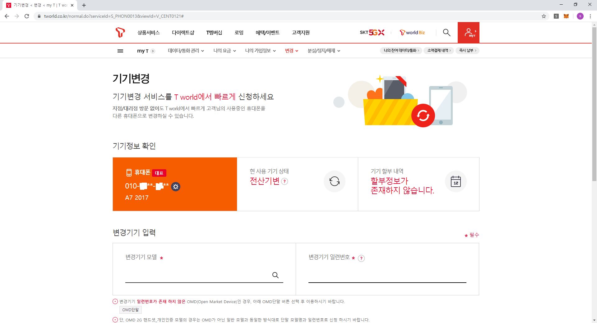Click the page vertical scrollbar thumb

pos(594,104)
